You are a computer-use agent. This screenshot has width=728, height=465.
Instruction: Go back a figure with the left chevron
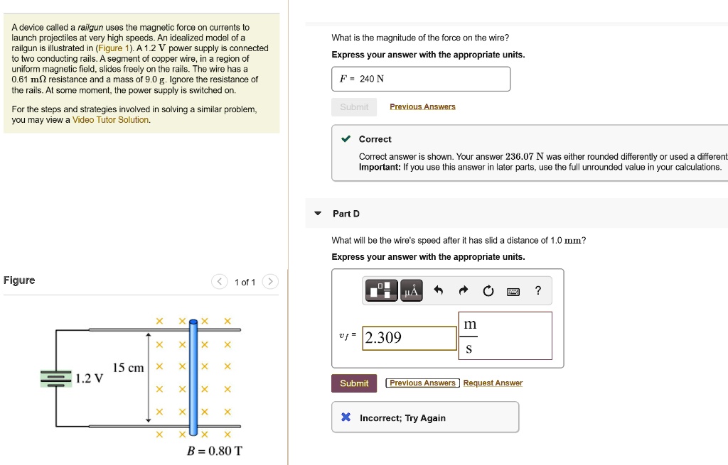coord(219,281)
